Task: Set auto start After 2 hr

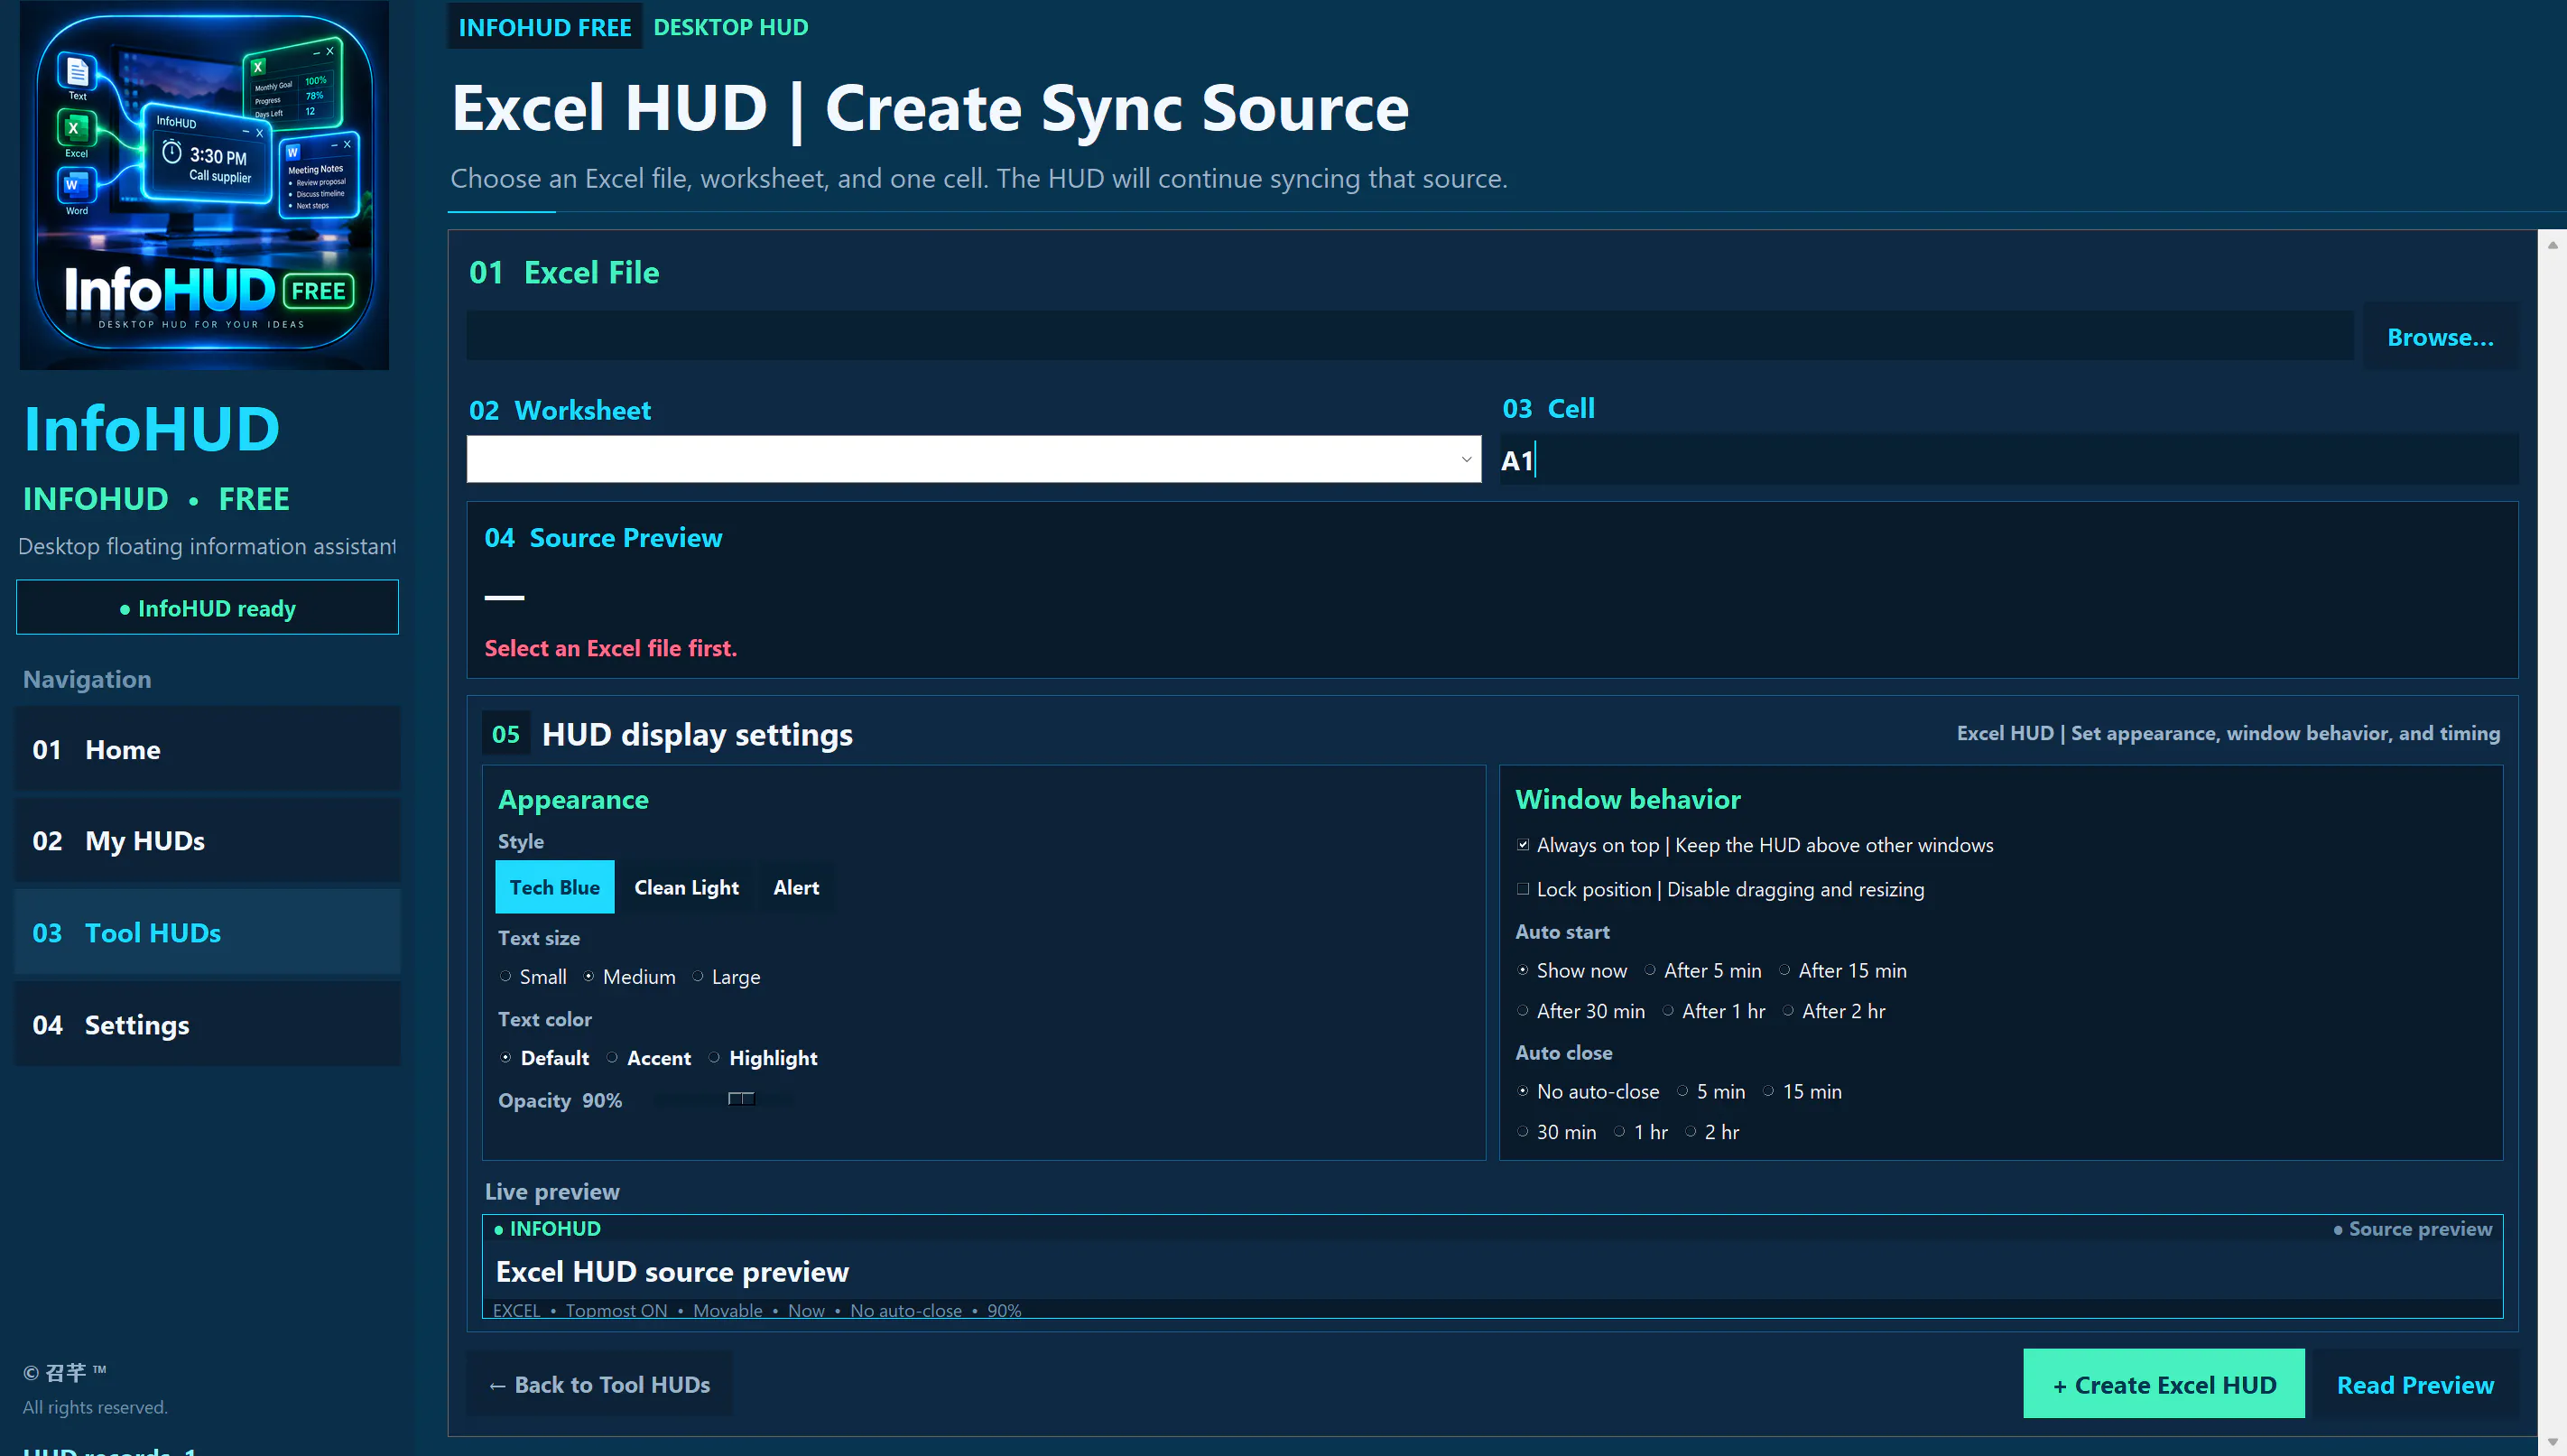Action: click(x=1833, y=1011)
